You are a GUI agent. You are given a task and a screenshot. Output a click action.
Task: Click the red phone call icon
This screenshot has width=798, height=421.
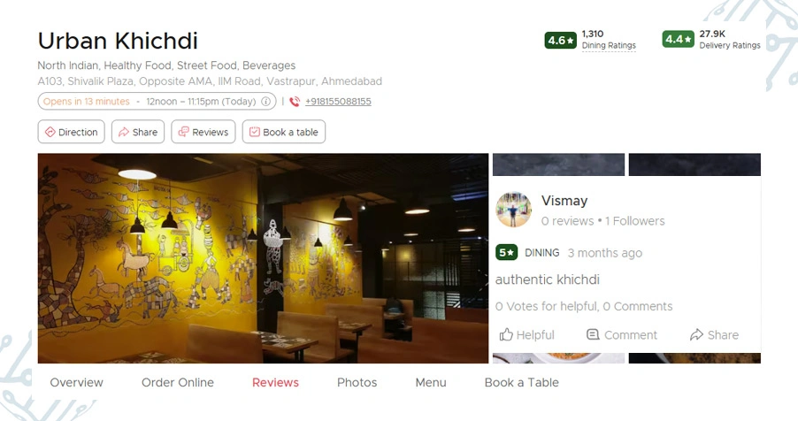tap(295, 102)
